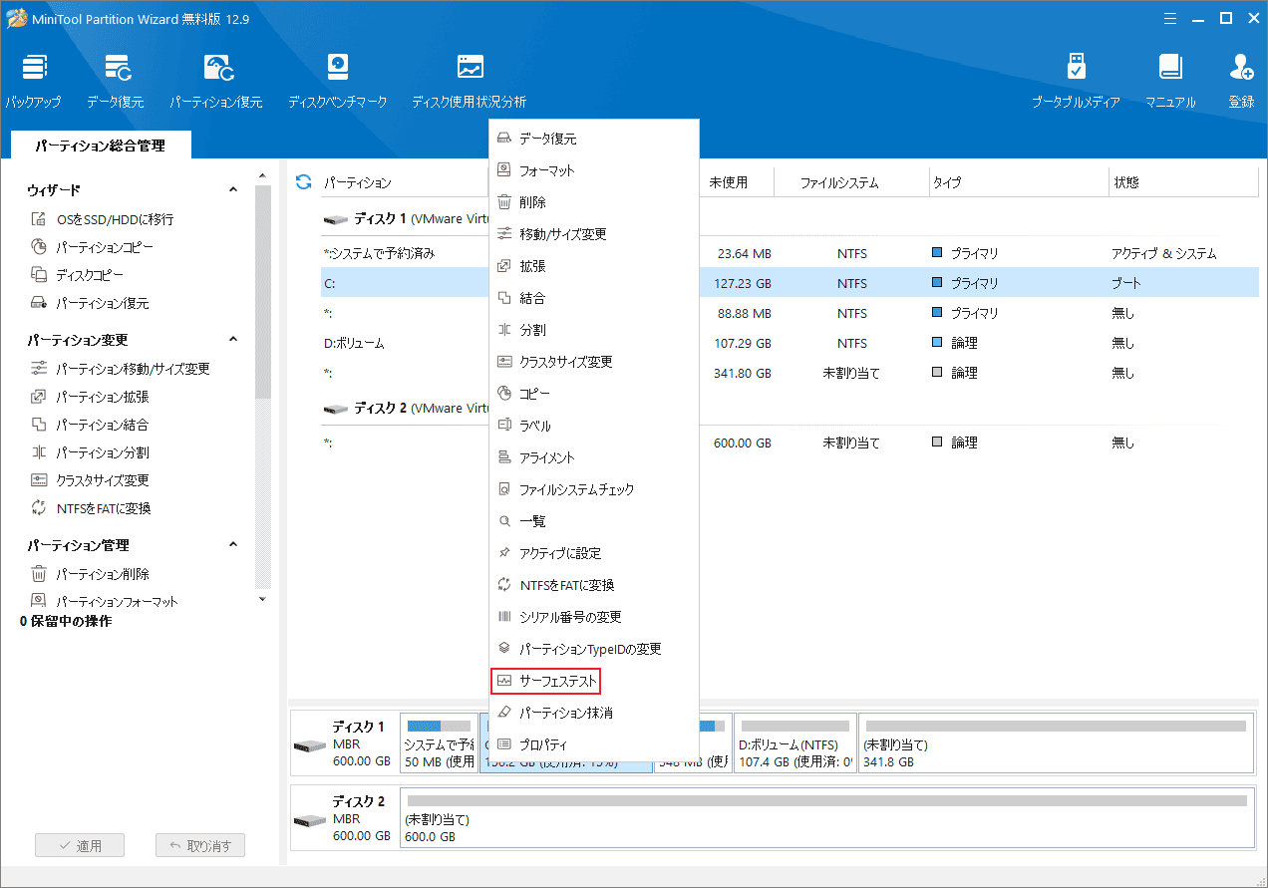This screenshot has height=888, width=1268.
Task: Choose OSをSSD/HDDに移行 wizard
Action: pyautogui.click(x=103, y=219)
